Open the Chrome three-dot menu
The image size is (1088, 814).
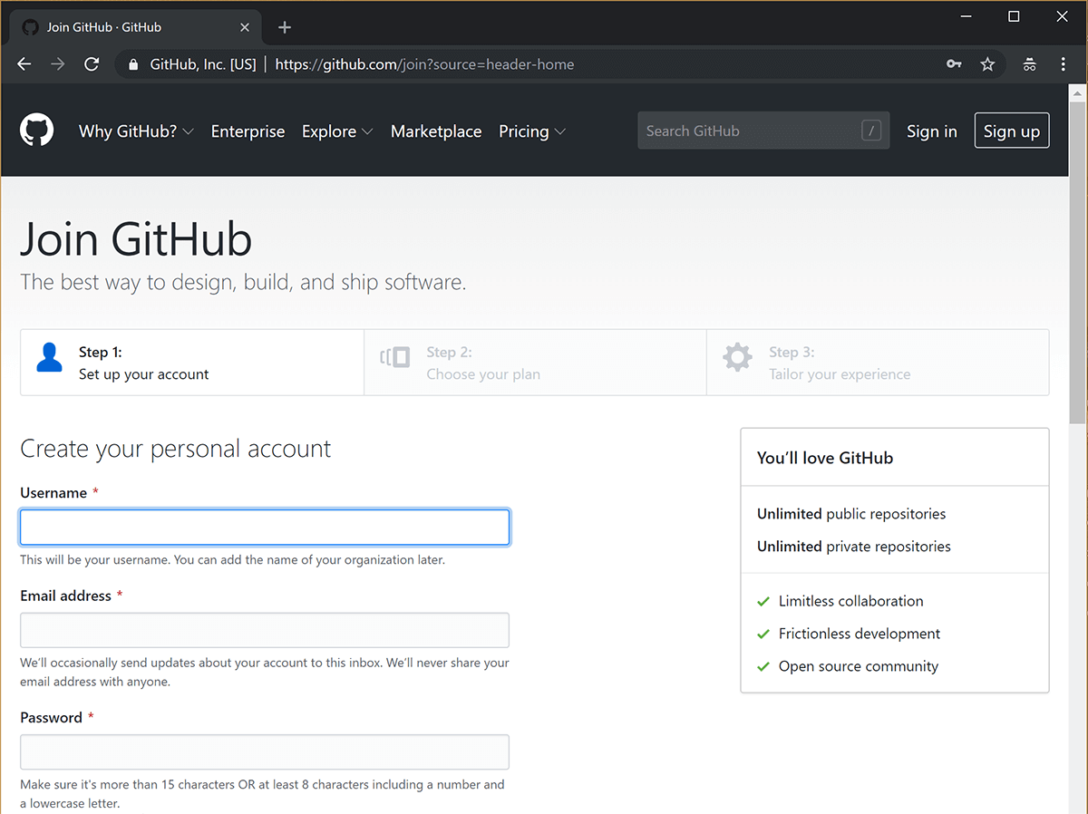tap(1064, 64)
